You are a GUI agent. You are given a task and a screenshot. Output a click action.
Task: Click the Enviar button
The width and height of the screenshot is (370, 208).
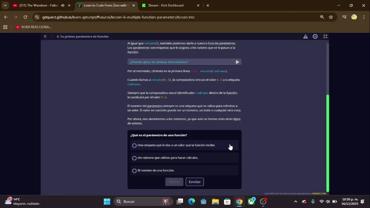pyautogui.click(x=195, y=182)
